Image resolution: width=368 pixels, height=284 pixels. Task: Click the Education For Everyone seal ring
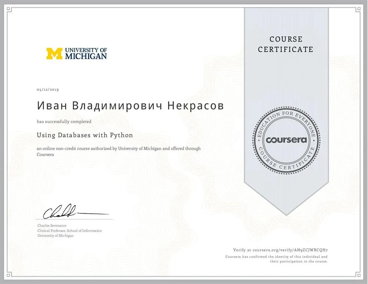286,140
